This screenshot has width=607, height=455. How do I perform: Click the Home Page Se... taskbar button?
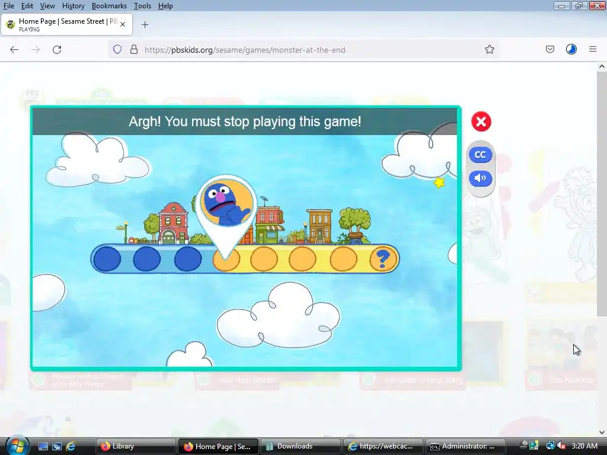tap(218, 446)
